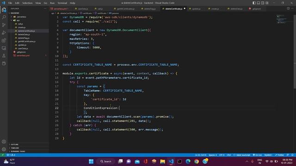The width and height of the screenshot is (296, 166).
Task: Collapse the BACKEND root folder
Action: click(28, 13)
